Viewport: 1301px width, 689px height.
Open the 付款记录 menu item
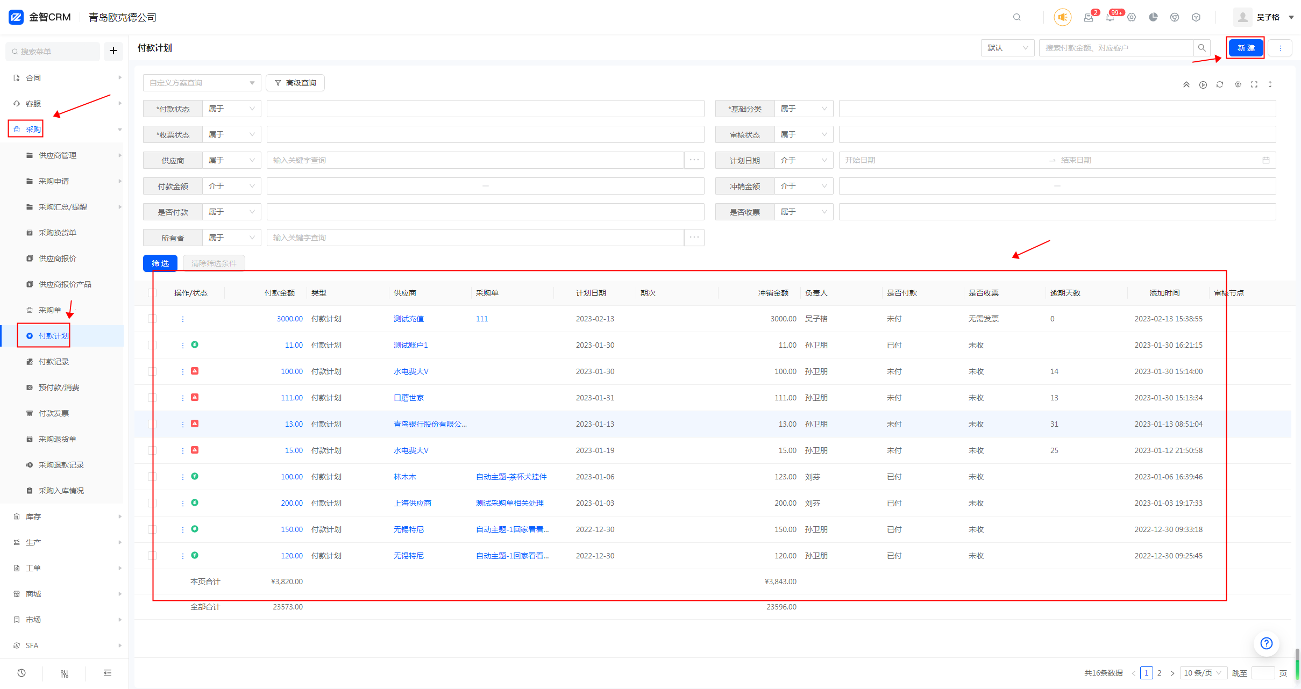[54, 362]
